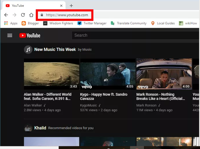Click 'Recommended videos for you' text
This screenshot has height=149, width=200.
[71, 128]
